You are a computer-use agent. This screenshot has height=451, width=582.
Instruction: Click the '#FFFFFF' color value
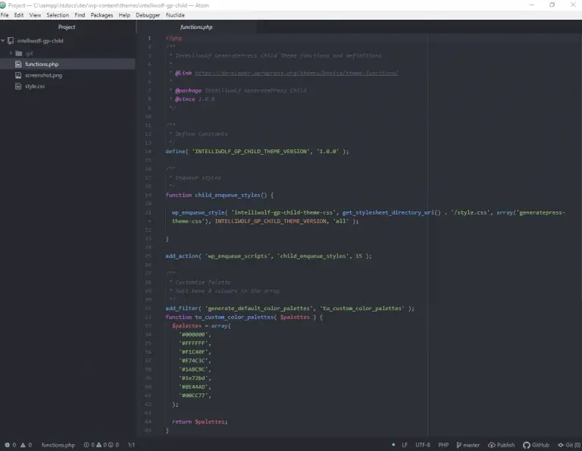tap(193, 343)
